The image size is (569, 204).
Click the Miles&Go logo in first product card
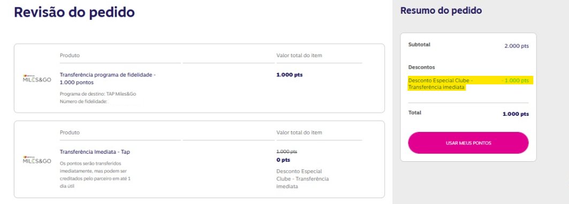click(x=36, y=79)
